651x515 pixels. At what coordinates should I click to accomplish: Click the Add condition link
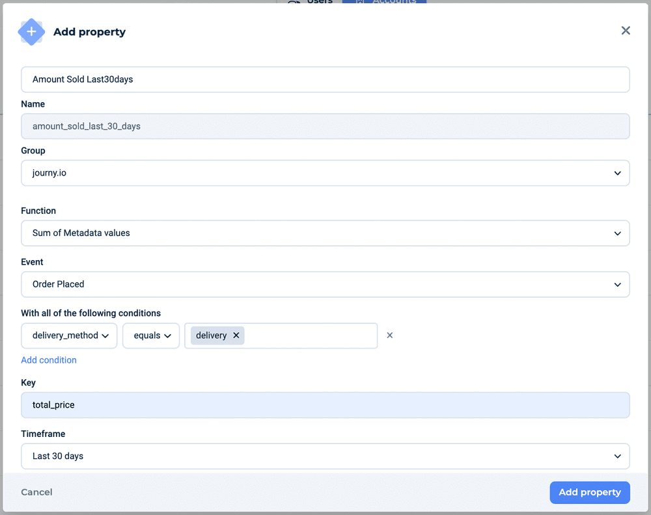coord(49,360)
